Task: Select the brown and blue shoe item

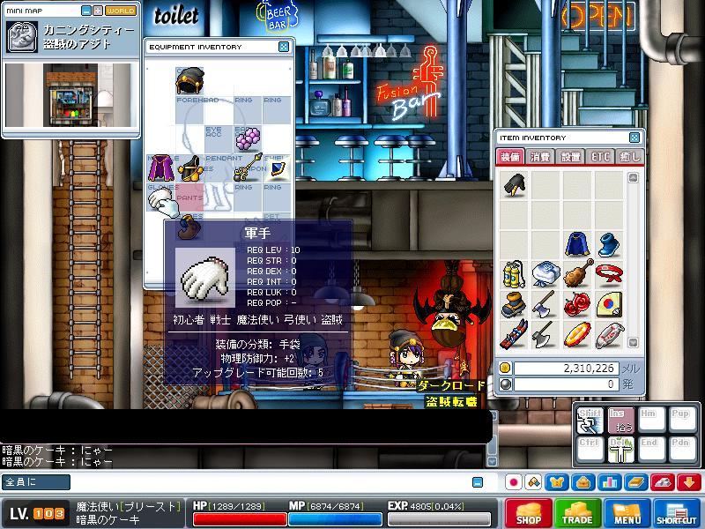Action: [514, 303]
